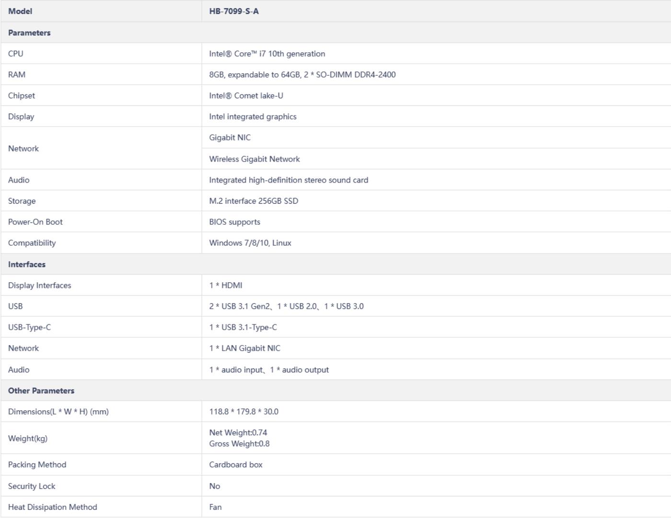The width and height of the screenshot is (671, 518).
Task: Click the USB-Type-C row label
Action: 29,327
